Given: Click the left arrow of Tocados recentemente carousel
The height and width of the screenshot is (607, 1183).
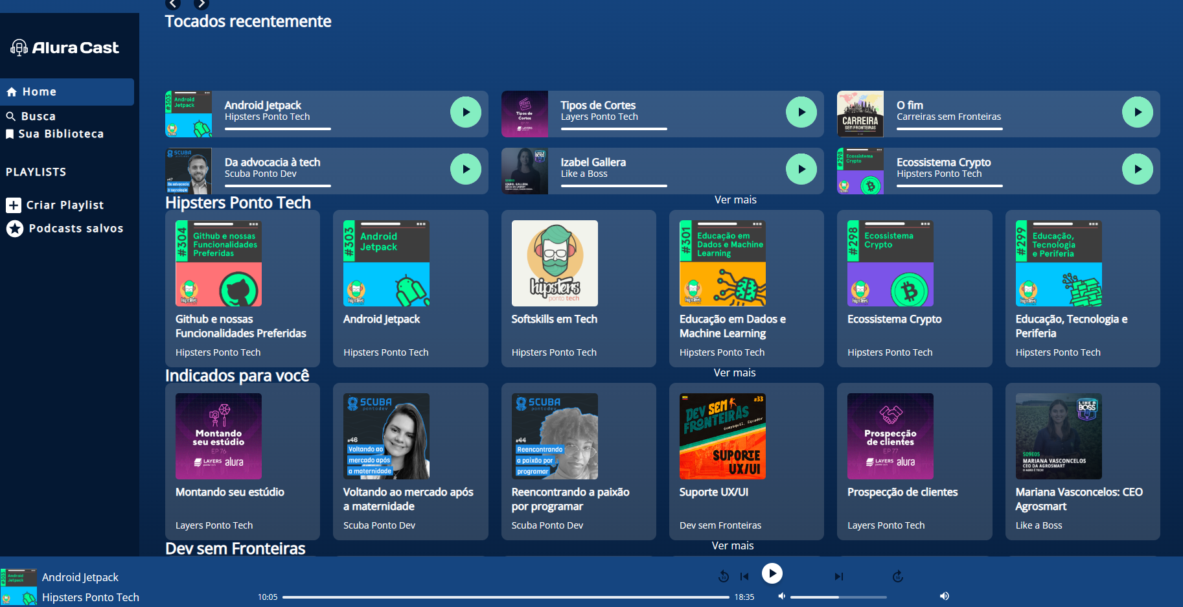Looking at the screenshot, I should pyautogui.click(x=173, y=4).
